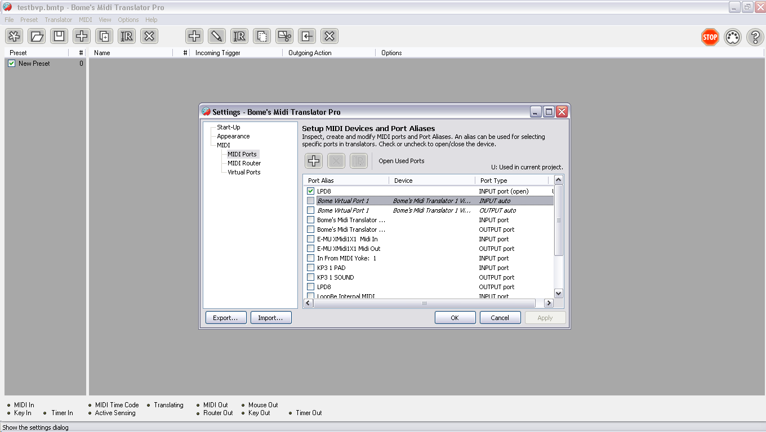Paste translator with the arrow-into-page icon
766x432 pixels.
click(307, 37)
